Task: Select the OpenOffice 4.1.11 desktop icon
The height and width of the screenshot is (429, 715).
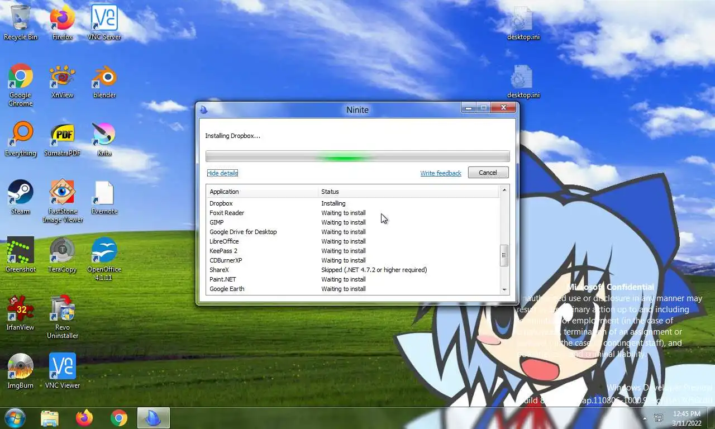Action: [104, 259]
